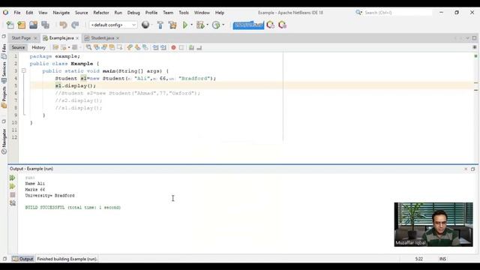Screen dimensions: 480x270
Task: Expand the Debug Project arrow dropdown
Action: [x=208, y=25]
